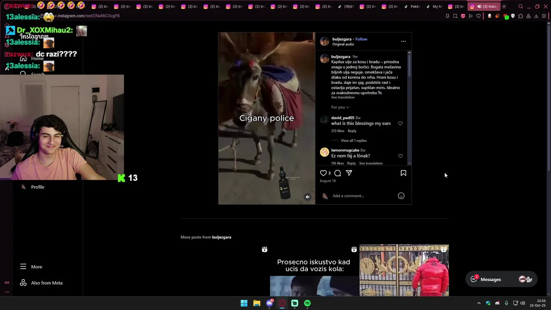Click Original audio link
Screen dimensions: 551x310
tap(343, 44)
